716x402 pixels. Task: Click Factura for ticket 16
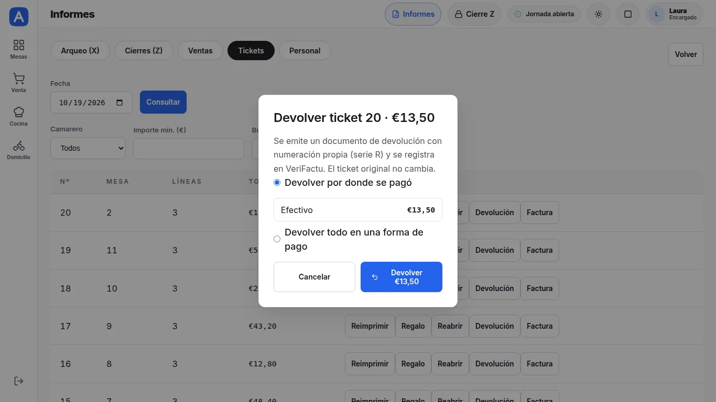tap(540, 364)
